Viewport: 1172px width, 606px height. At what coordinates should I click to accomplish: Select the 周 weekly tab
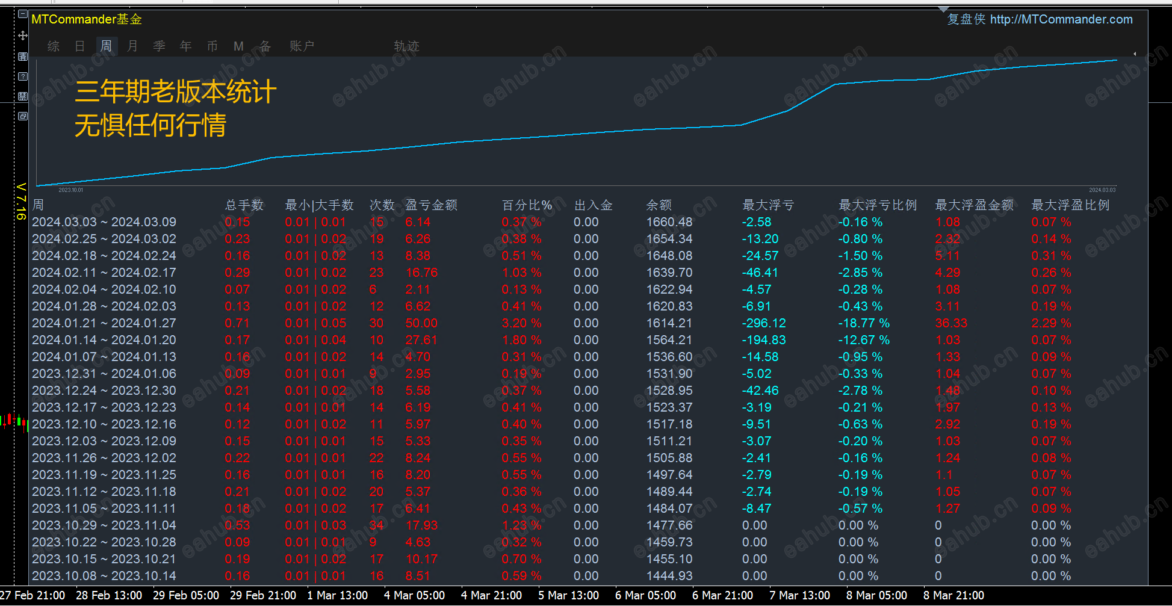[106, 46]
